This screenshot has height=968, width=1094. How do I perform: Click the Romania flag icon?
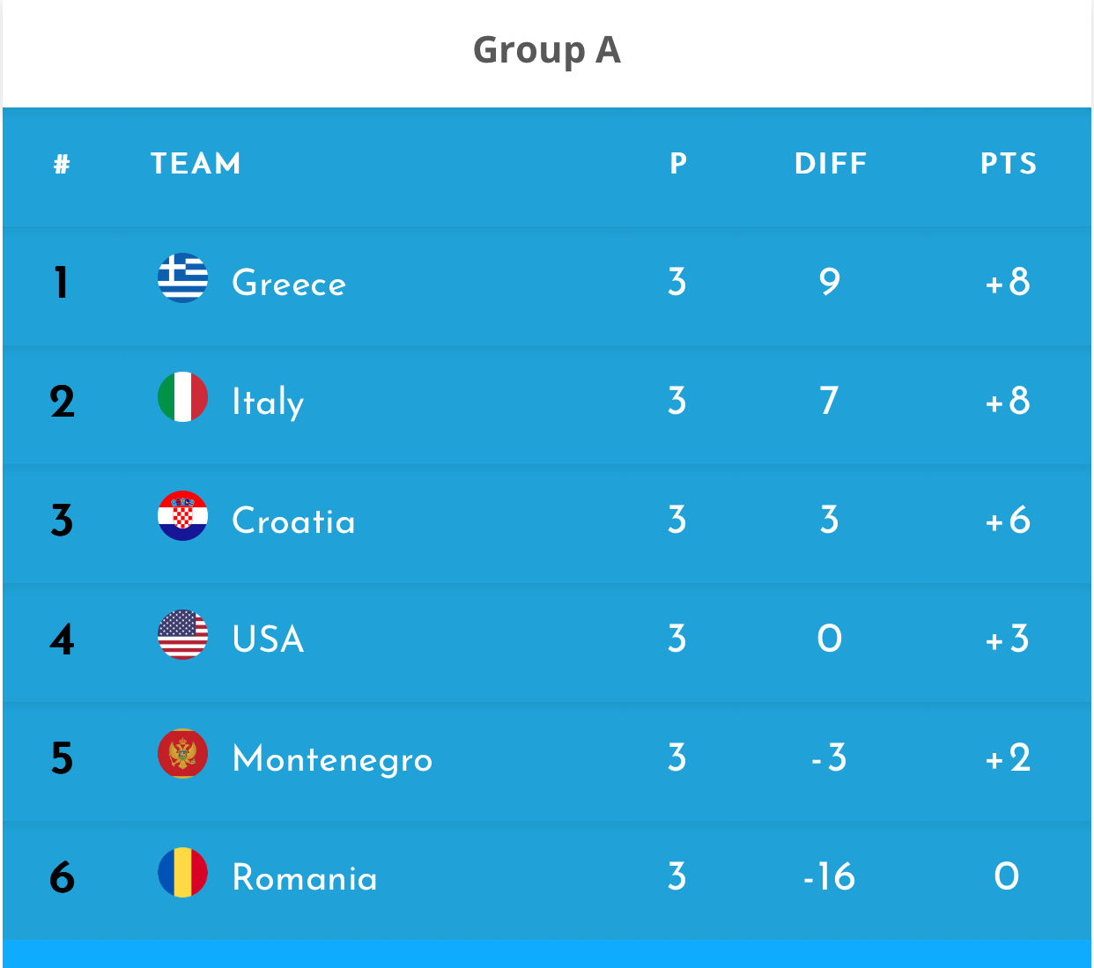point(183,873)
